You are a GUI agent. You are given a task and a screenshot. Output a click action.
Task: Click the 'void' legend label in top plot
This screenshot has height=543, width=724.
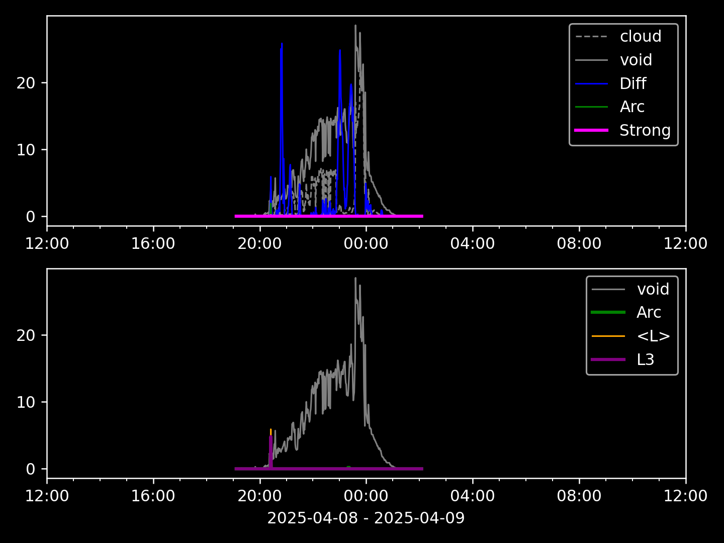tap(636, 60)
